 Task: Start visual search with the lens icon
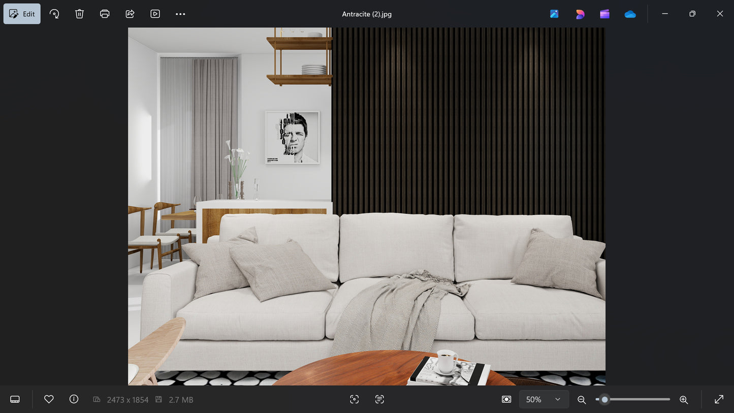point(355,399)
